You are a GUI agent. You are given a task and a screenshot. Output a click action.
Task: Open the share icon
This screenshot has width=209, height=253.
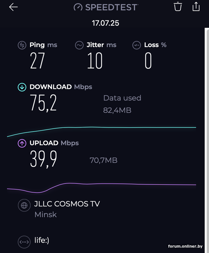(196, 7)
